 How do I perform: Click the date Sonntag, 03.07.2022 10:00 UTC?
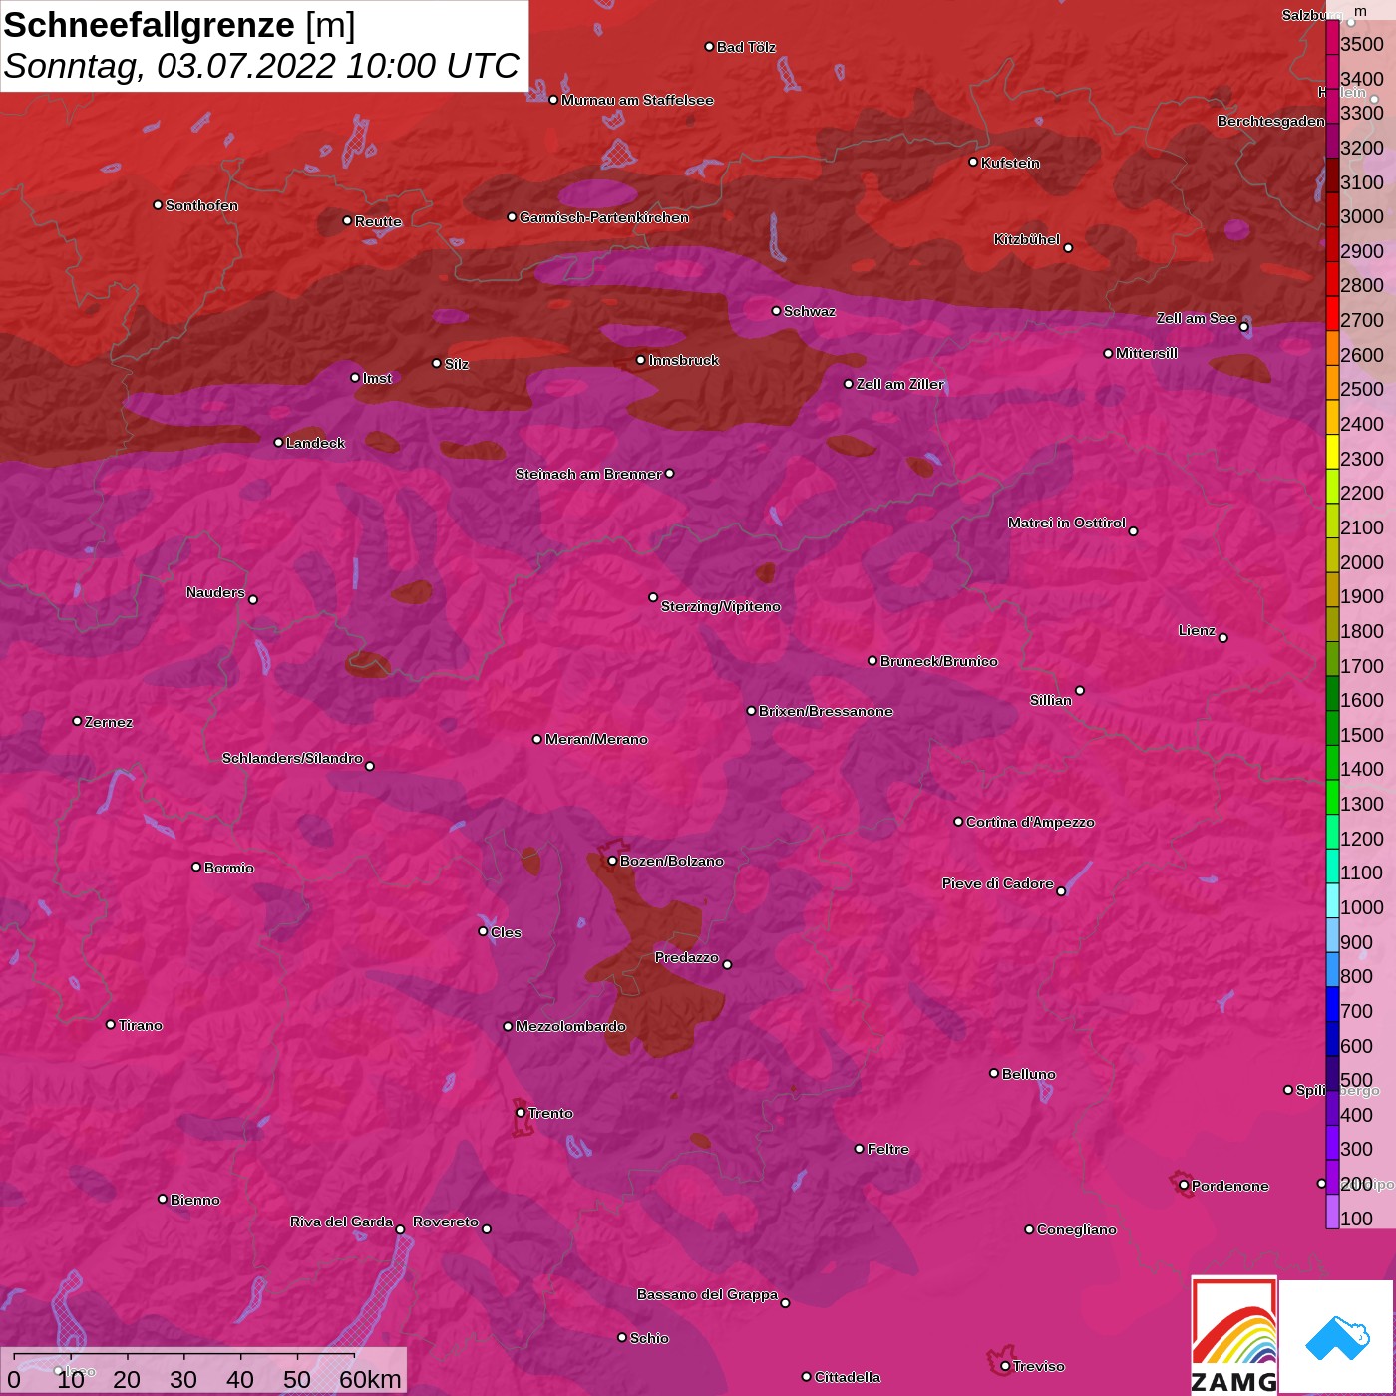point(261,66)
